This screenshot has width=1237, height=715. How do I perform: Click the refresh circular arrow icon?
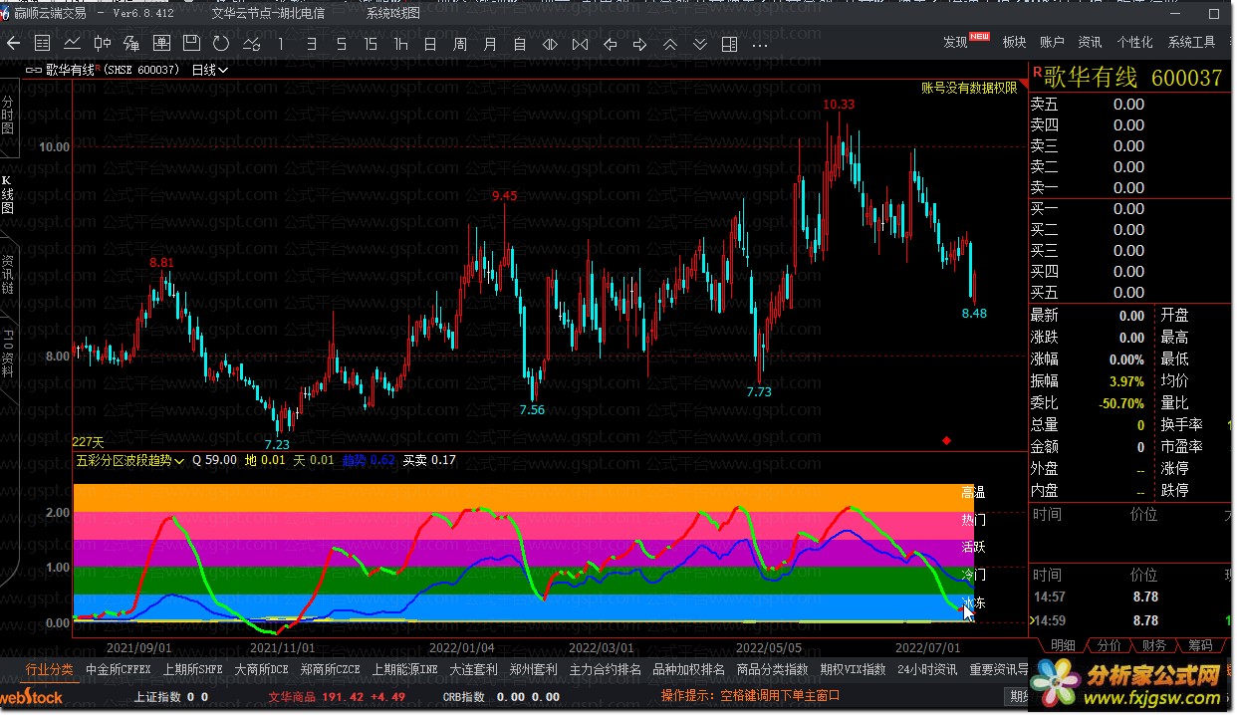221,44
